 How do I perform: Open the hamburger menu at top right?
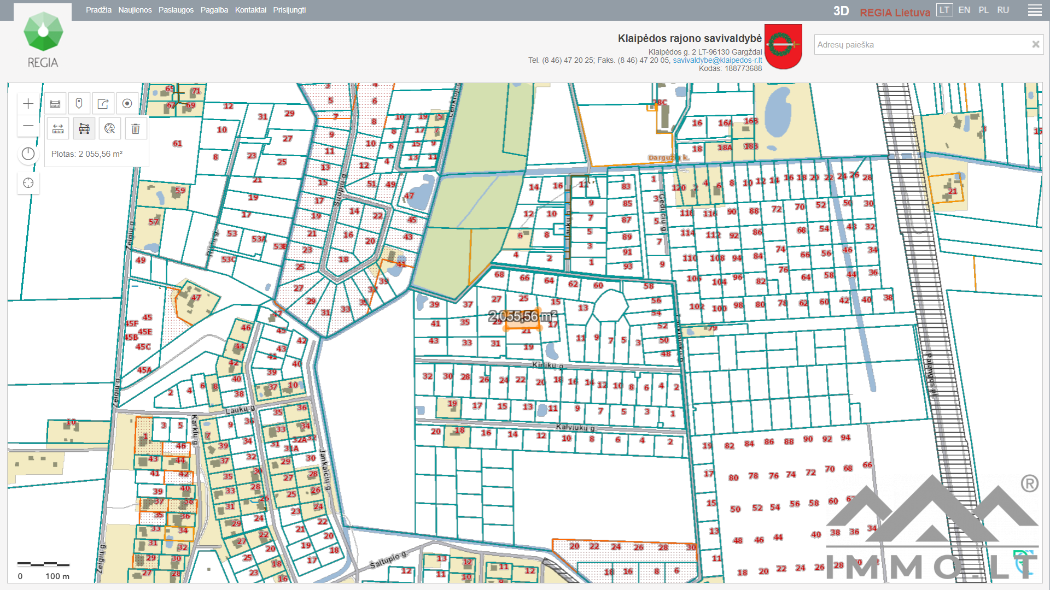click(x=1035, y=10)
